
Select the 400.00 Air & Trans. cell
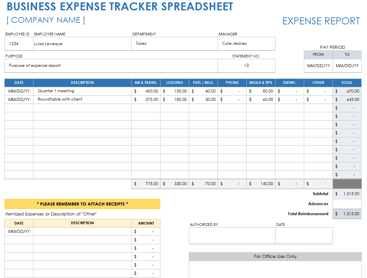pyautogui.click(x=146, y=91)
